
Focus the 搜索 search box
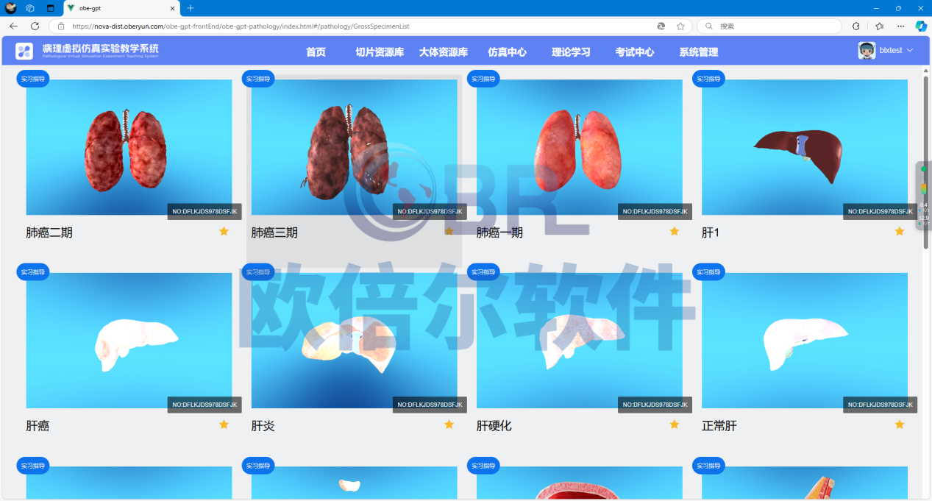tap(769, 26)
